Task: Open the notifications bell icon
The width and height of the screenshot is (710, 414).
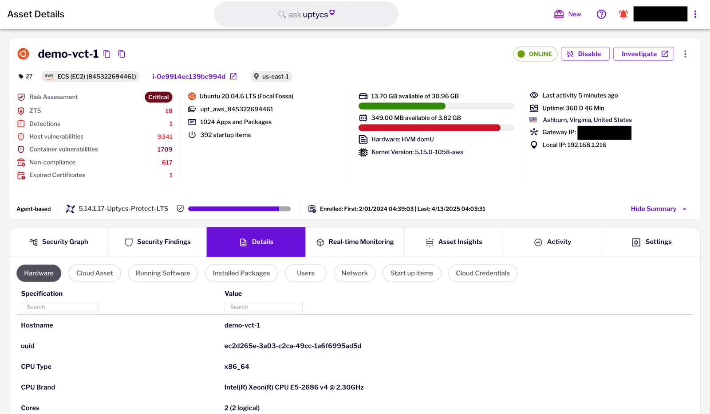Action: [623, 14]
